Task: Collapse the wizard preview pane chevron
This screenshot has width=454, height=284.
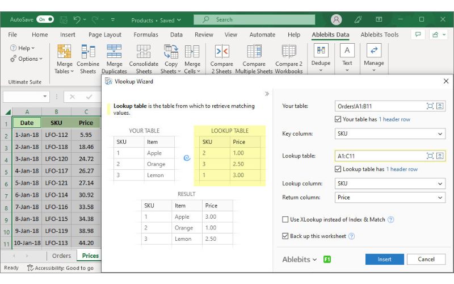Action: point(267,94)
